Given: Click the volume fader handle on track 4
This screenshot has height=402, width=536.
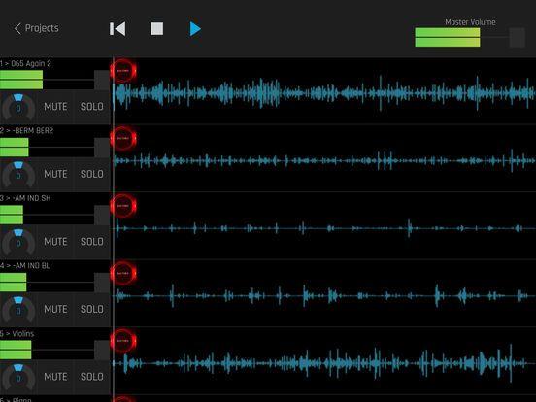Looking at the screenshot, I should click(x=102, y=283).
